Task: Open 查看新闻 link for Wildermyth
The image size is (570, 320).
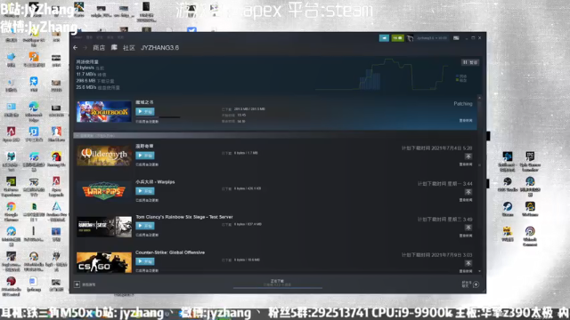Action: coord(466,164)
